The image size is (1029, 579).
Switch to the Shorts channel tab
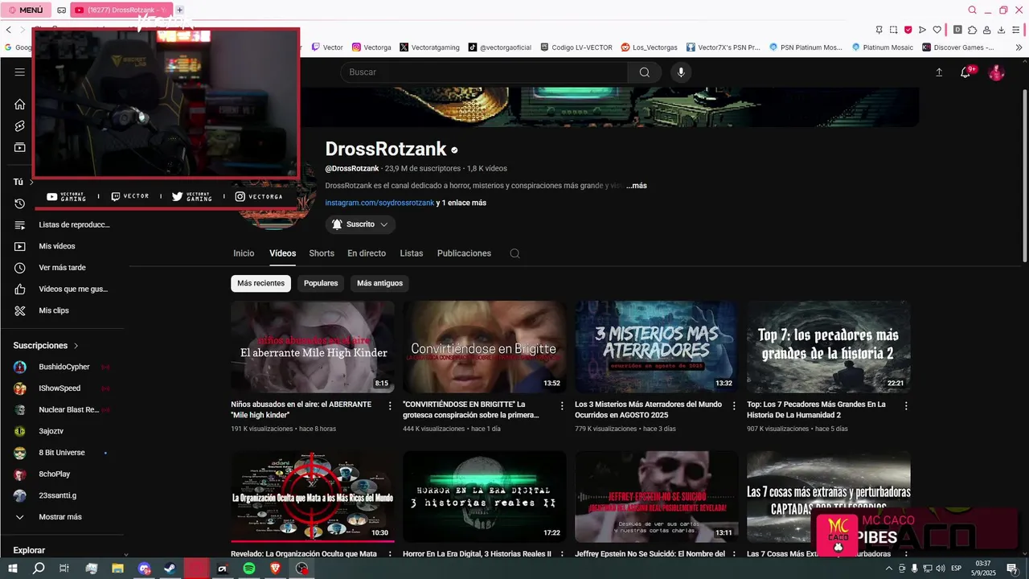[322, 253]
